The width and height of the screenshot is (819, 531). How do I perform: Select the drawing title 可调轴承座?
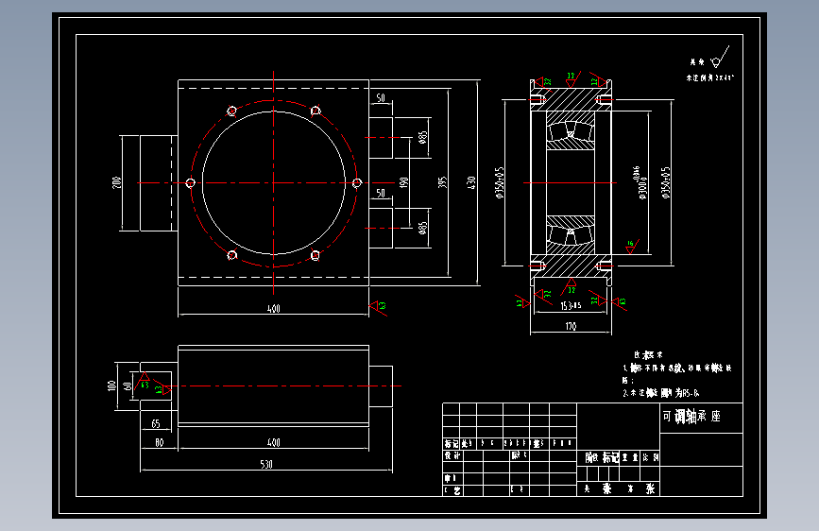[691, 417]
